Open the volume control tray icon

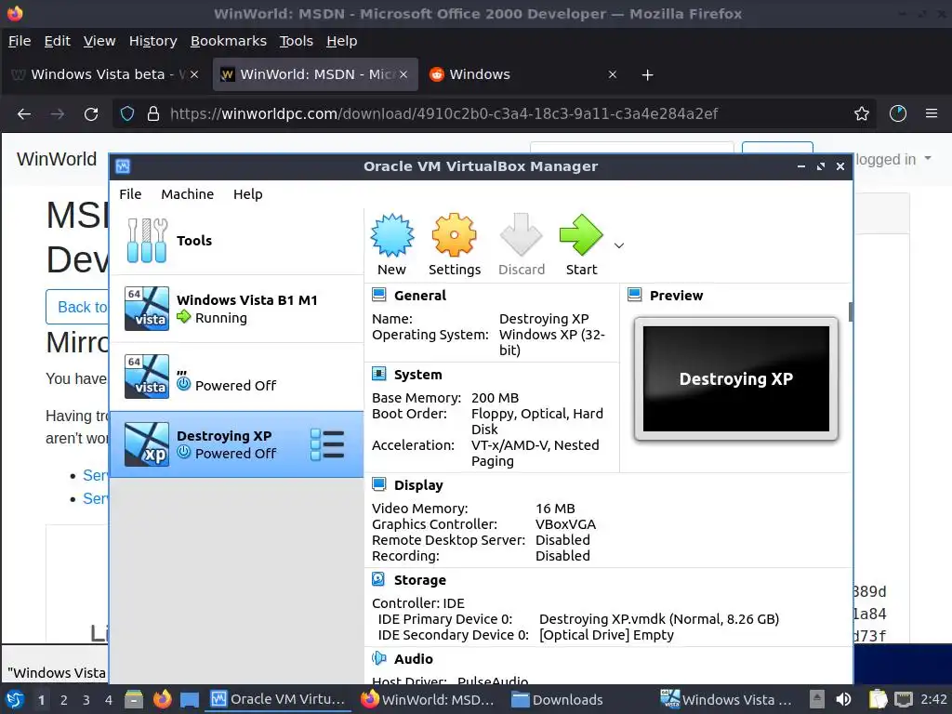click(843, 699)
